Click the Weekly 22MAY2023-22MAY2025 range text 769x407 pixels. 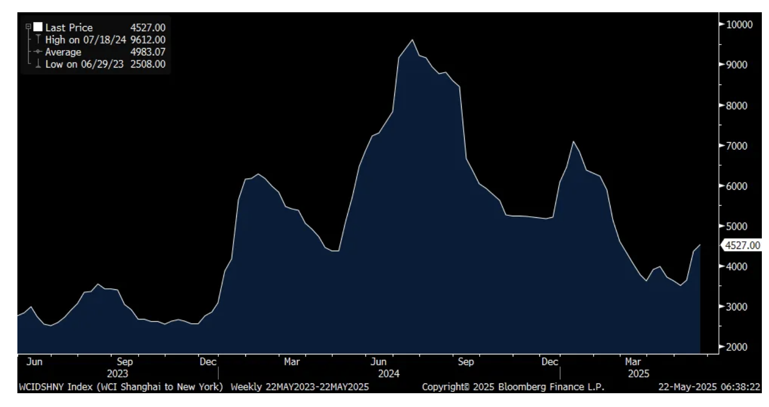pos(300,388)
